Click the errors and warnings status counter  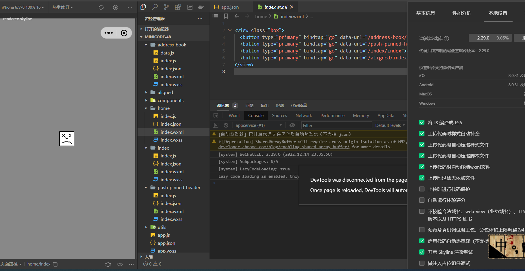click(x=152, y=264)
